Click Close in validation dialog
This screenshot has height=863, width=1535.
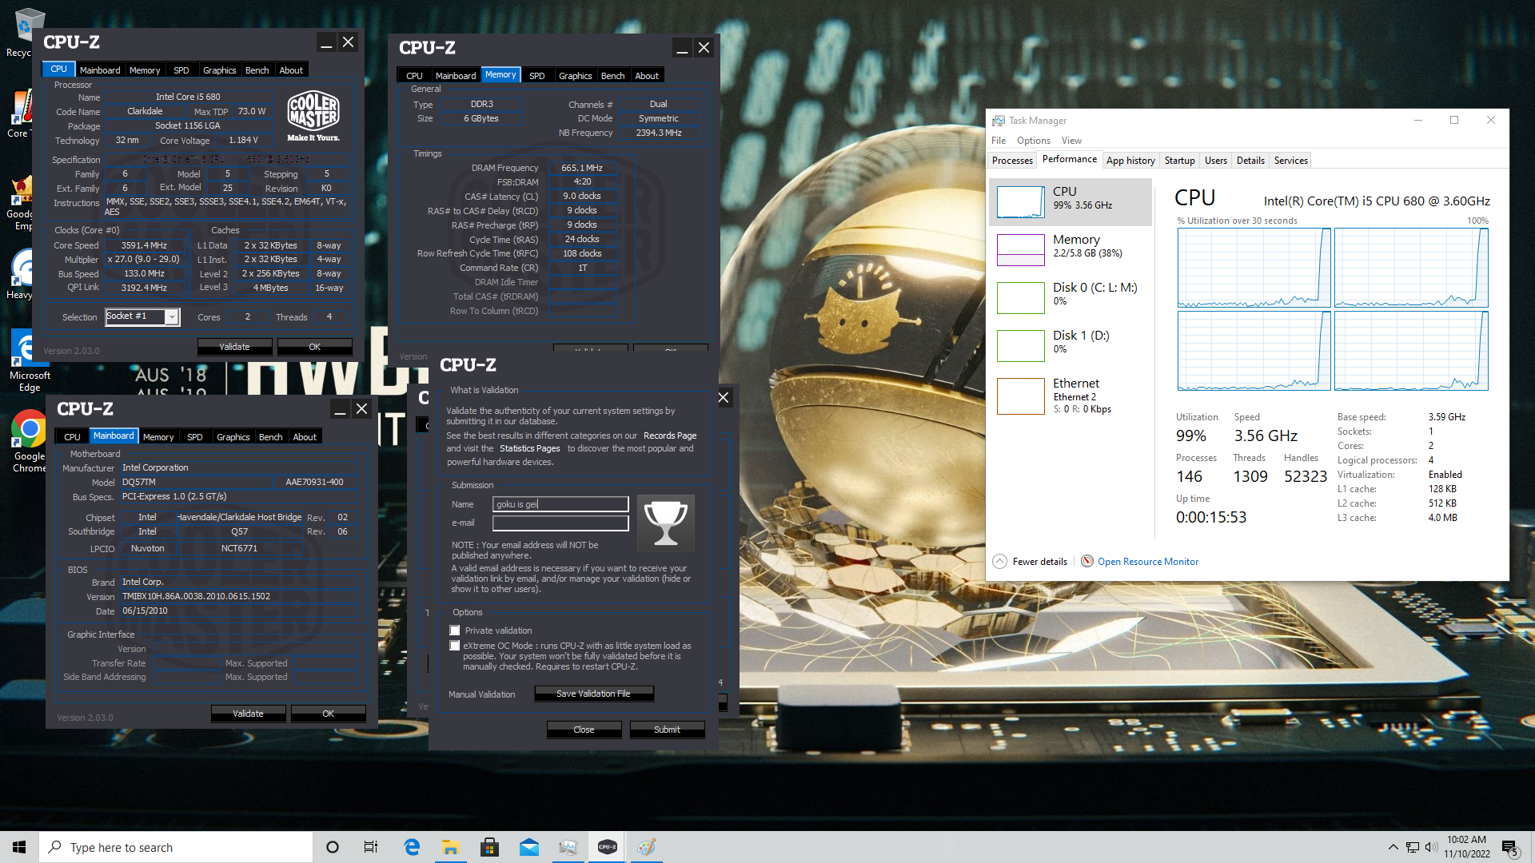(x=584, y=730)
